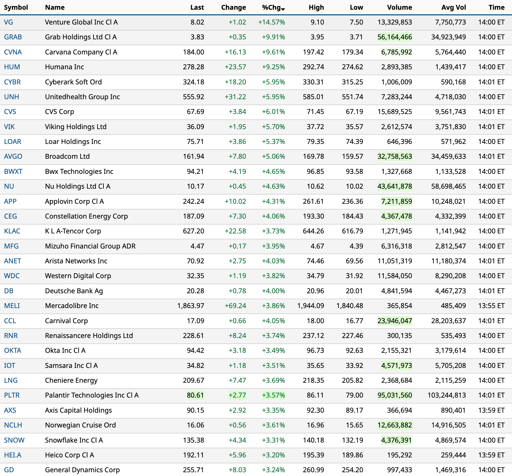
Task: Click the High column header
Action: 316,7
